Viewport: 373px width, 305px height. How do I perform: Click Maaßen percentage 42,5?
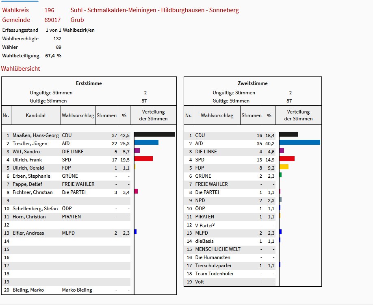(x=125, y=135)
